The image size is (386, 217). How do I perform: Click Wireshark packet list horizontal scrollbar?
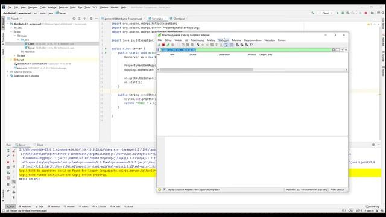pos(206,70)
